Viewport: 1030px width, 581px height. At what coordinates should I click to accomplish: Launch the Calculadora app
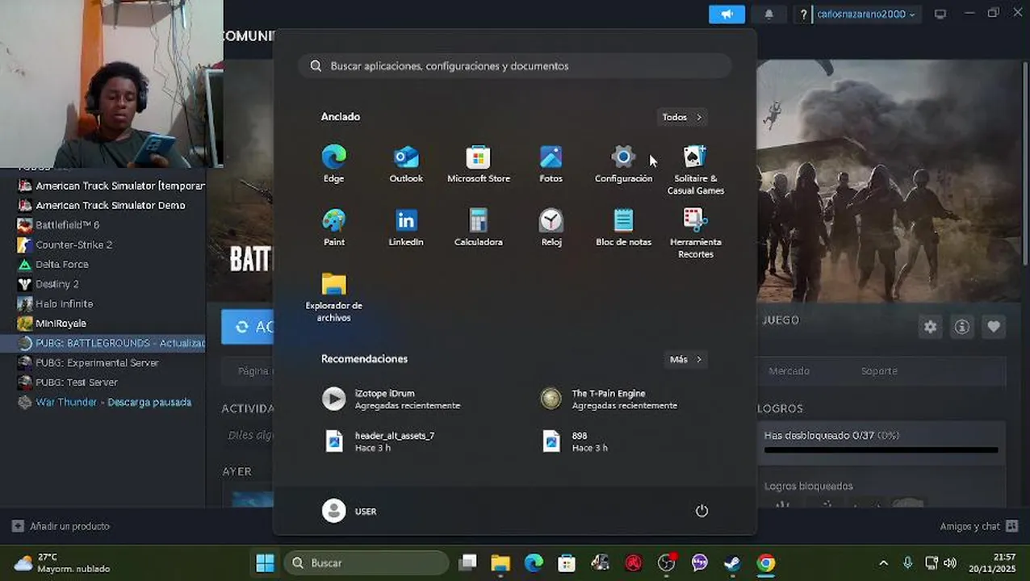tap(479, 228)
